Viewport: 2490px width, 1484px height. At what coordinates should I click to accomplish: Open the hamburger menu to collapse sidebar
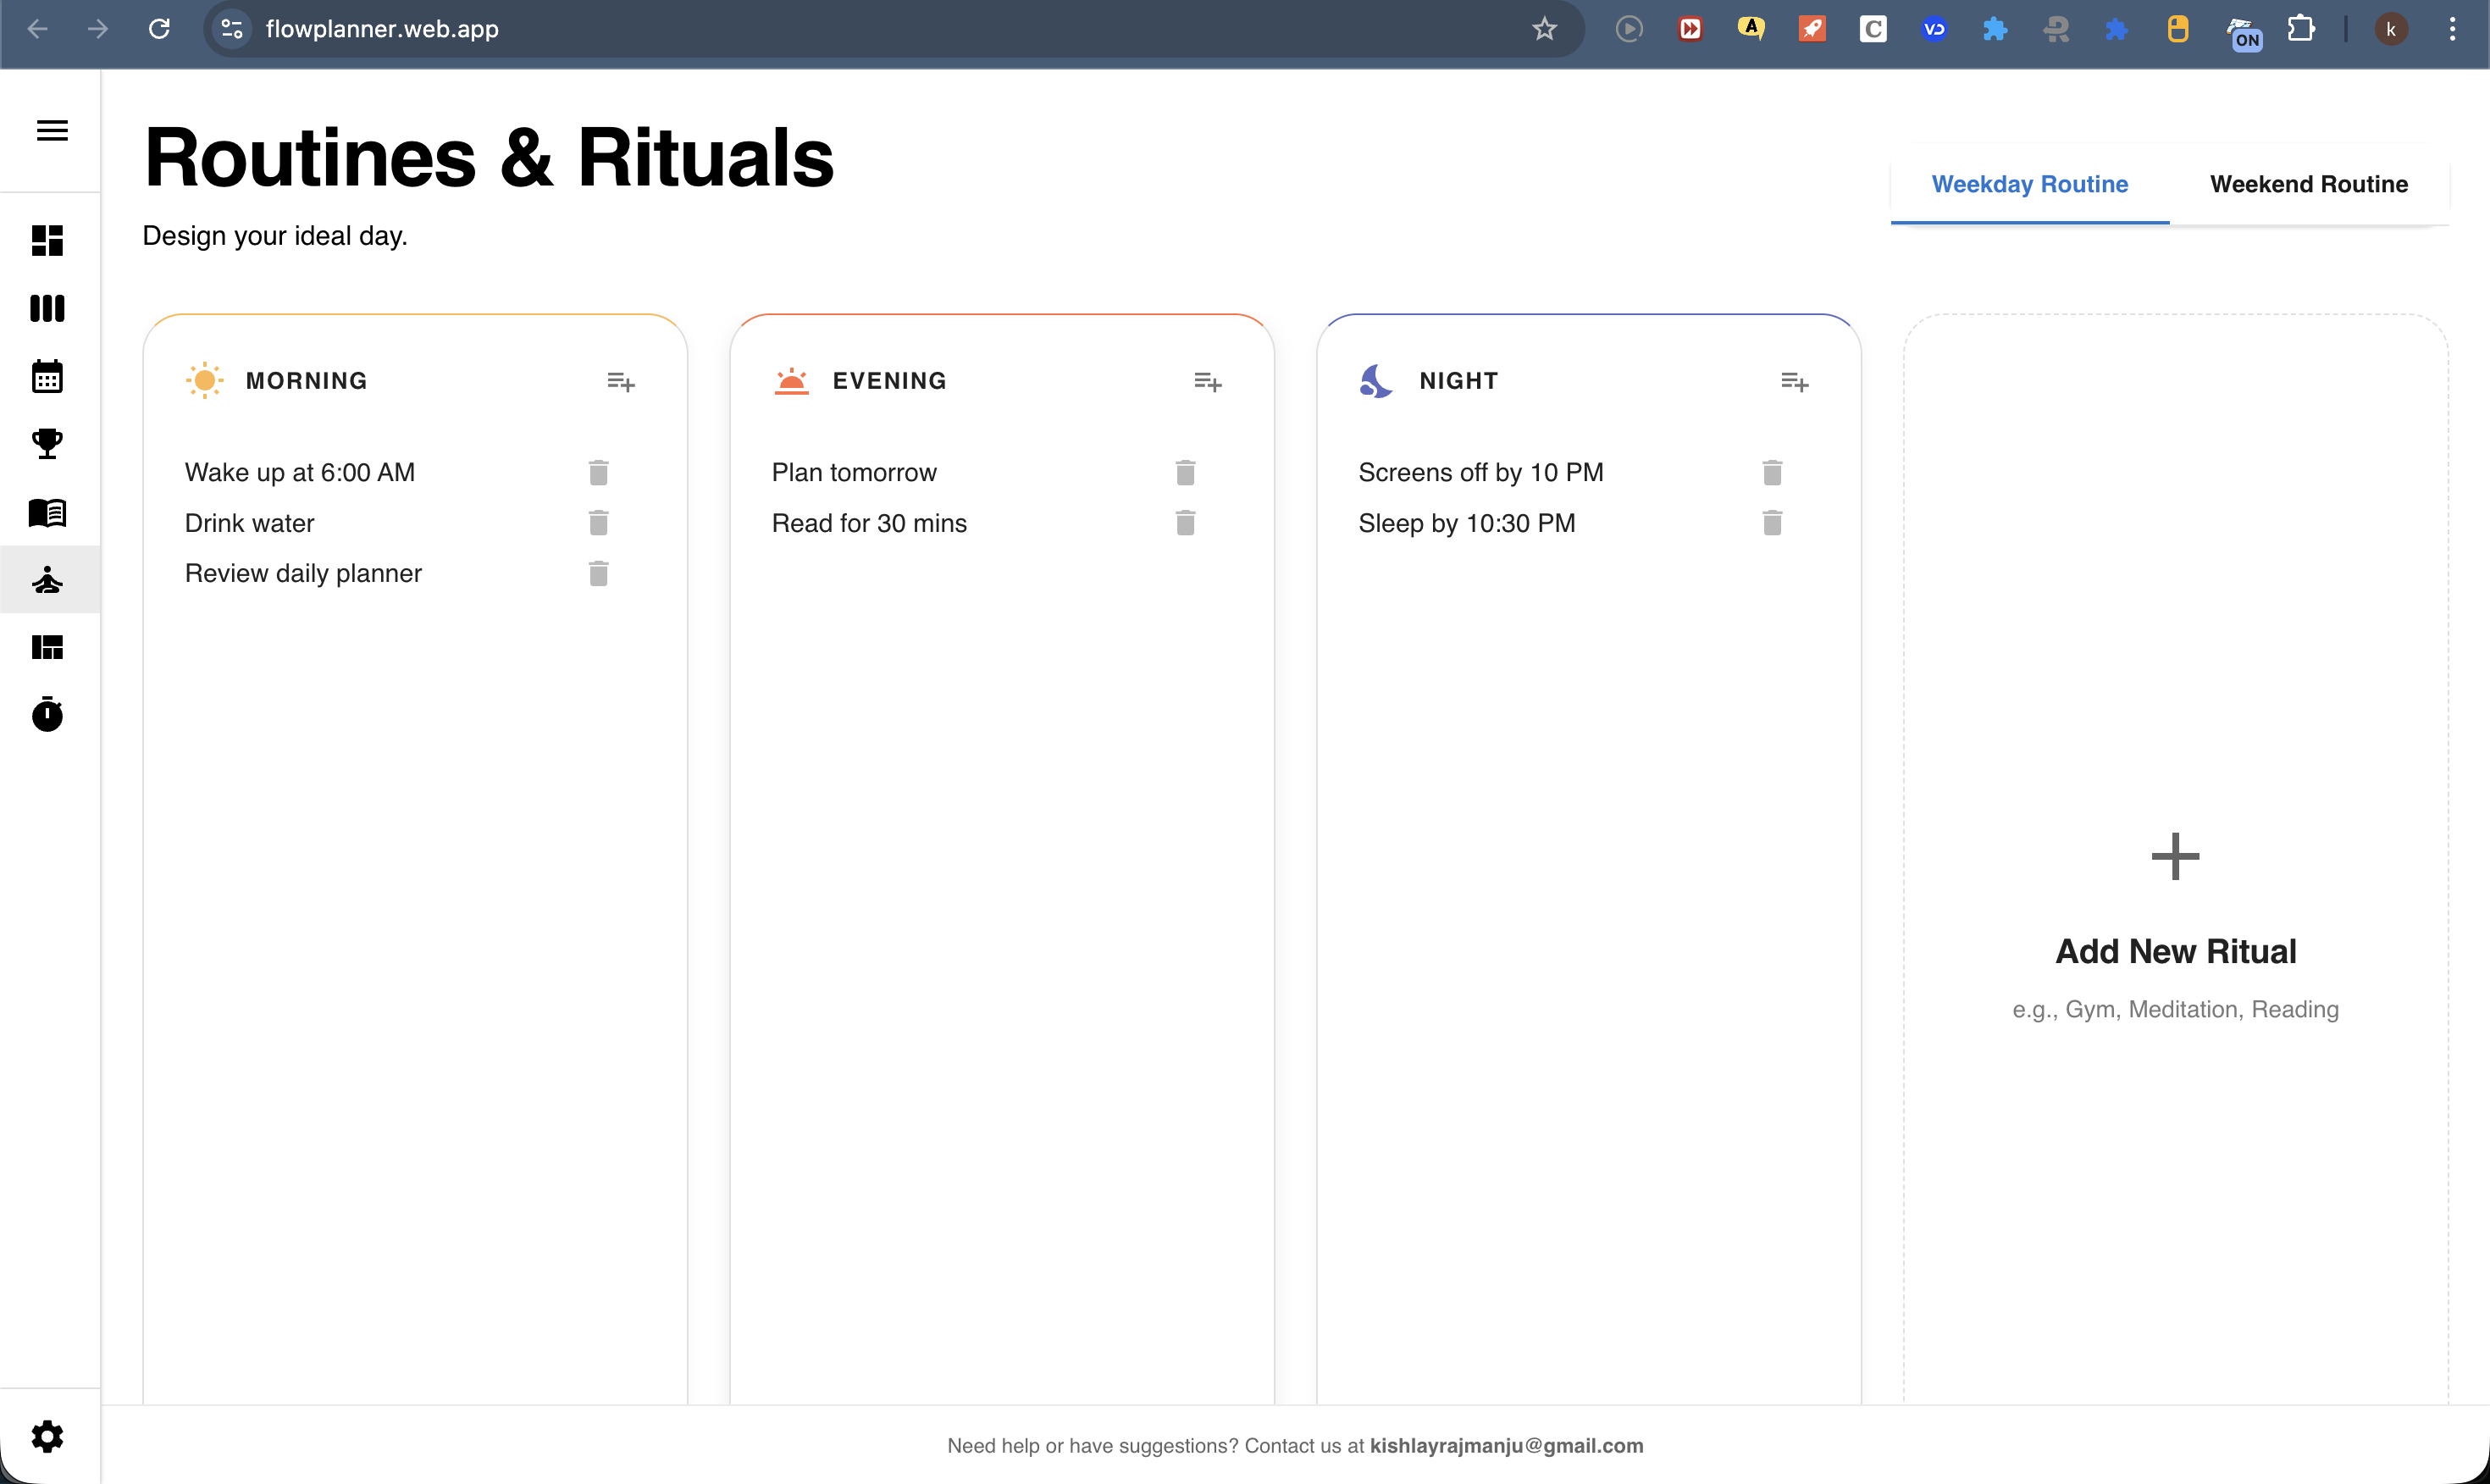pyautogui.click(x=52, y=130)
